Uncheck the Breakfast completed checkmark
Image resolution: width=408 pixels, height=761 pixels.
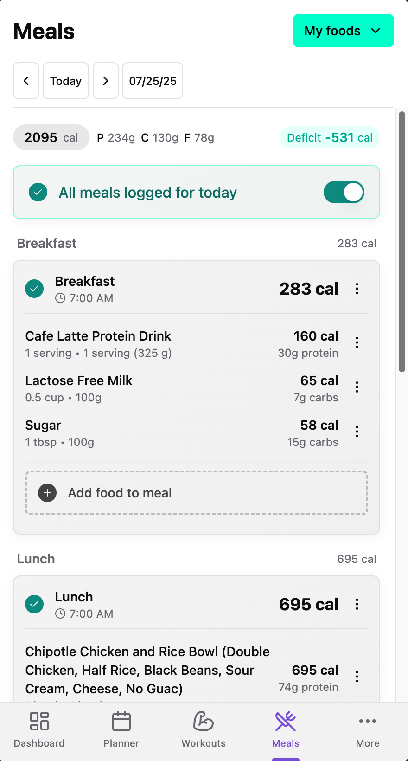[x=34, y=289]
